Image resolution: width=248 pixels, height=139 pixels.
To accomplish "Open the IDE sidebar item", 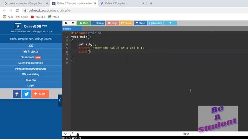I will tap(31, 46).
